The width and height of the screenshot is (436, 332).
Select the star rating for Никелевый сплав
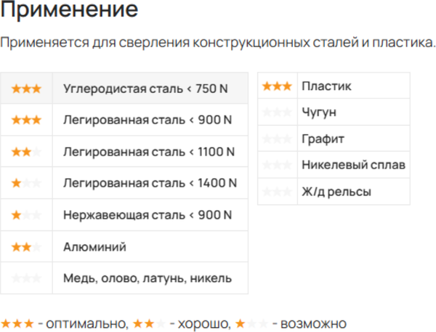[x=278, y=165]
